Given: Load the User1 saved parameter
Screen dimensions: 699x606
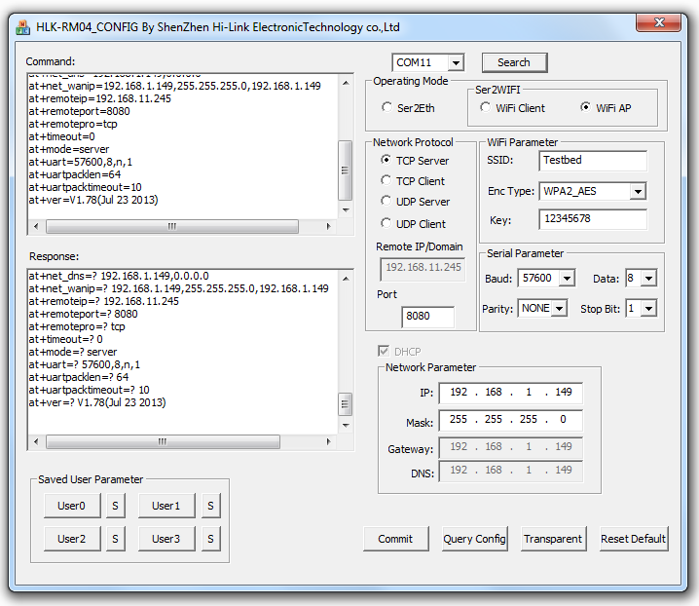Looking at the screenshot, I should point(166,506).
